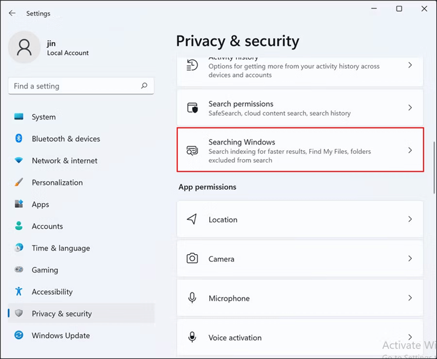Click the System monitor icon
Screen dimensions: 437x359
click(x=19, y=117)
